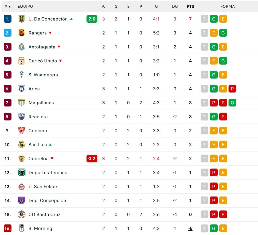
Task: Click the Rangers club logo
Action: [21, 33]
